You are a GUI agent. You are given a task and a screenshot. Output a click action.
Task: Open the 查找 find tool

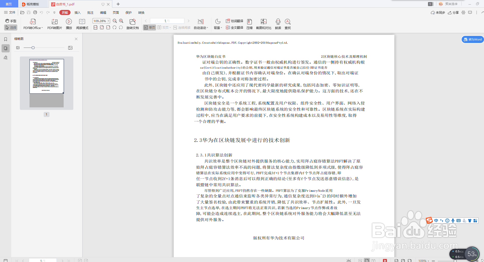click(x=288, y=24)
